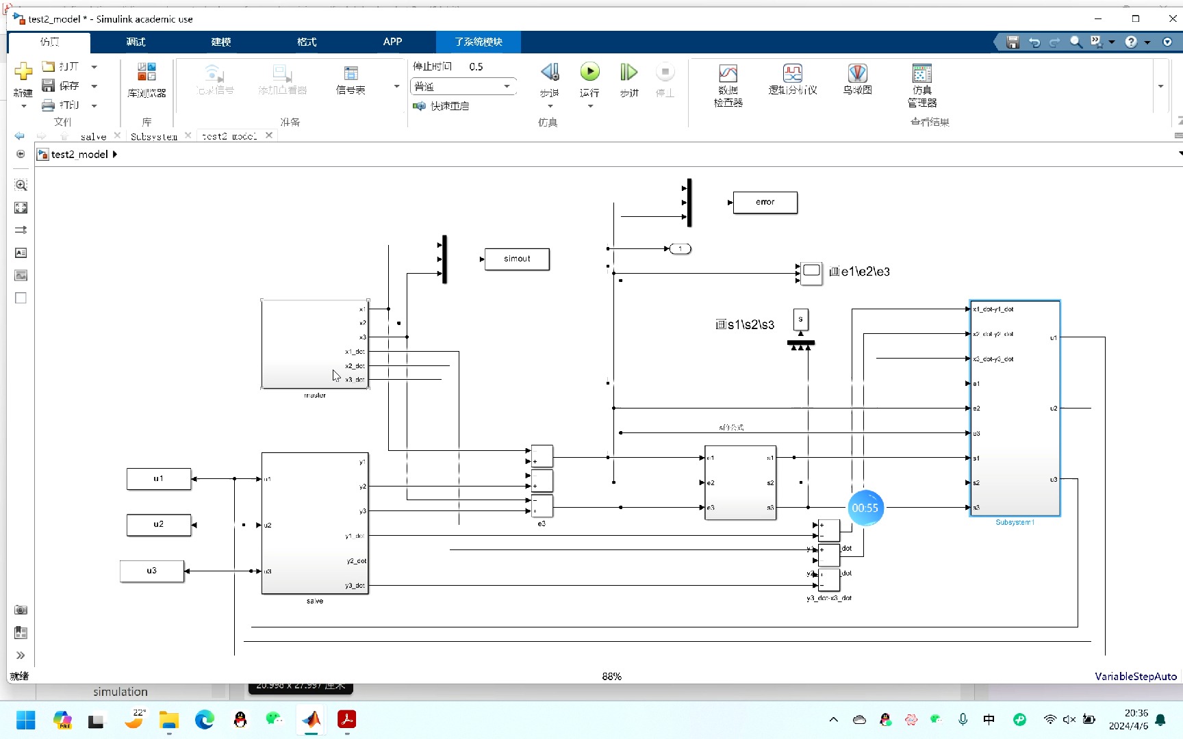This screenshot has height=739, width=1183.
Task: Open the Simulation Manager
Action: pyautogui.click(x=922, y=85)
